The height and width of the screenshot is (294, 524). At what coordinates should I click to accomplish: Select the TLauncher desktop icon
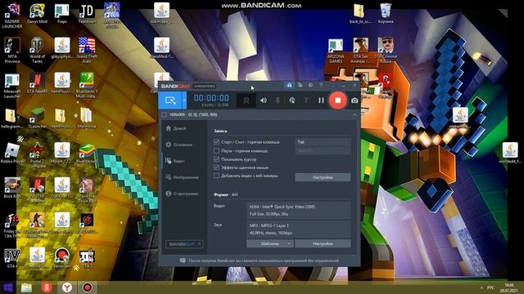37,118
